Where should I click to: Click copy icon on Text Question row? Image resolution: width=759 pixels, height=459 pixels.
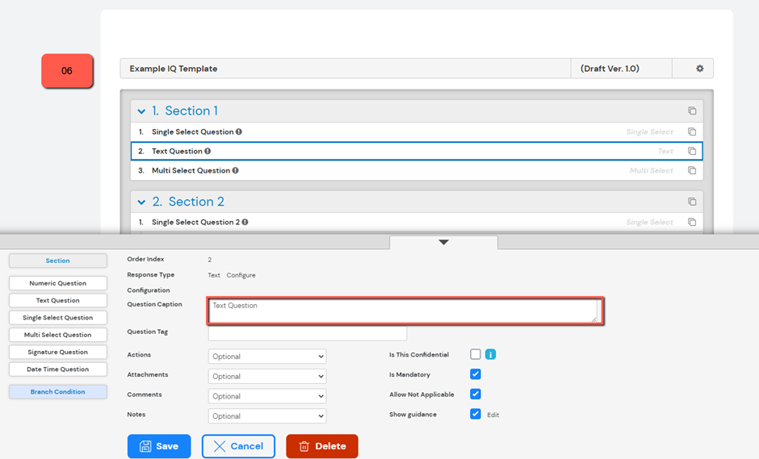(692, 151)
